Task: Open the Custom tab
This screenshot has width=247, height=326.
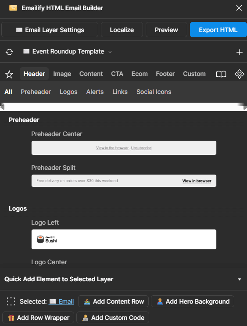Action: click(194, 74)
